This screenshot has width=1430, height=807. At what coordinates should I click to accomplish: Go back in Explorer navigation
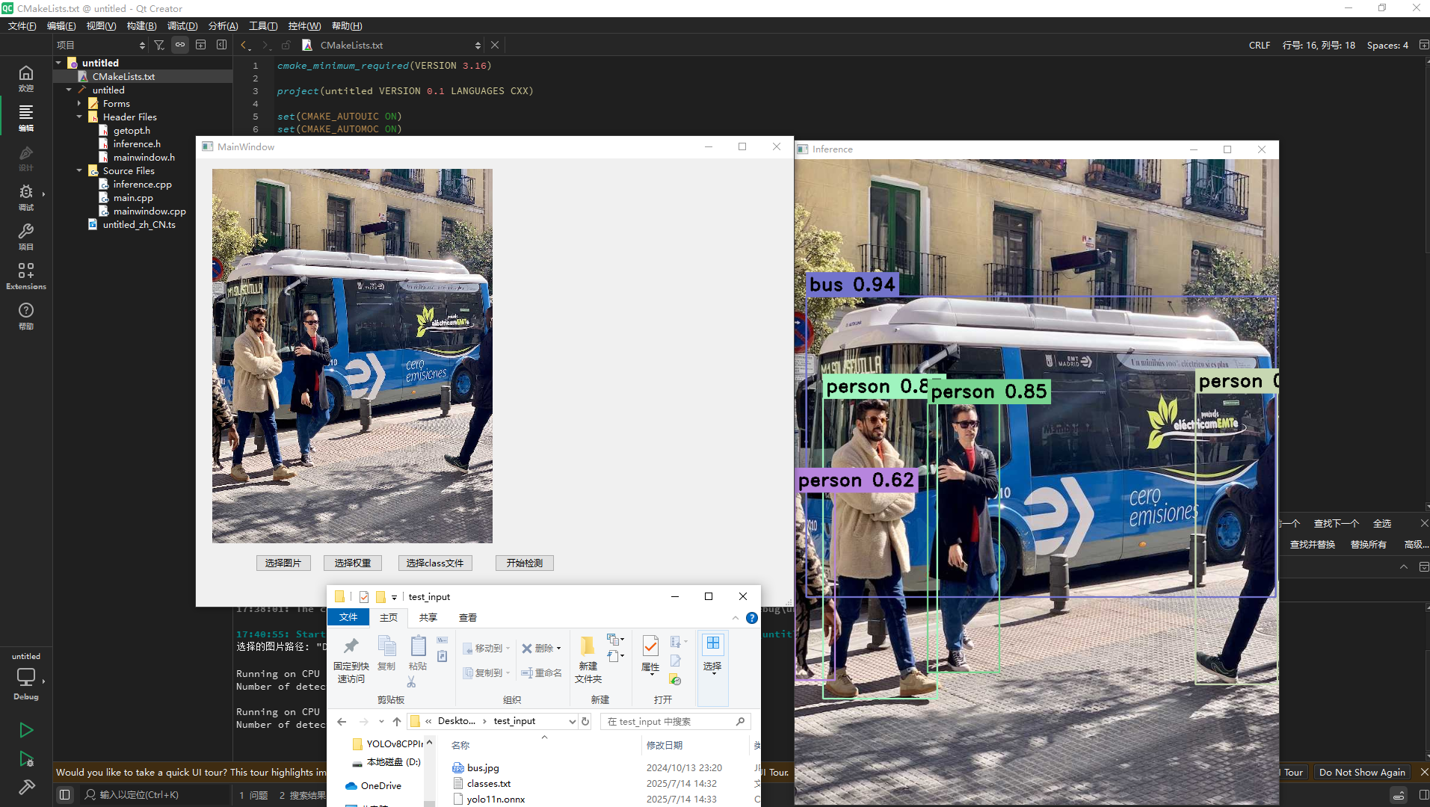pos(342,721)
